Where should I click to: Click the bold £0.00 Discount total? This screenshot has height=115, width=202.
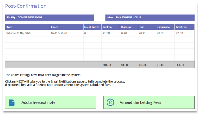coord(124,65)
